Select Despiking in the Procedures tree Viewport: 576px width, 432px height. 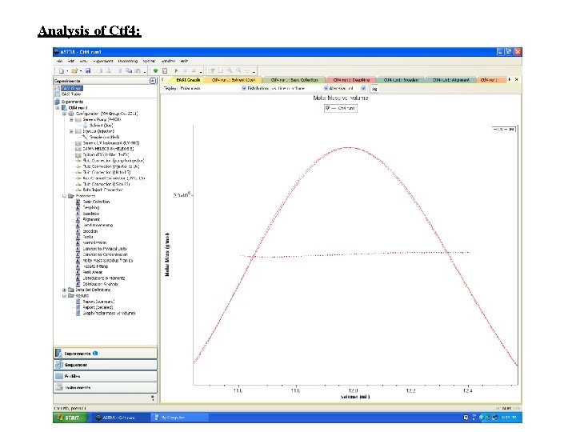pyautogui.click(x=90, y=207)
